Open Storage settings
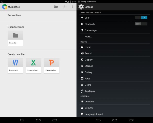This screenshot has height=123, width=153. click(89, 66)
